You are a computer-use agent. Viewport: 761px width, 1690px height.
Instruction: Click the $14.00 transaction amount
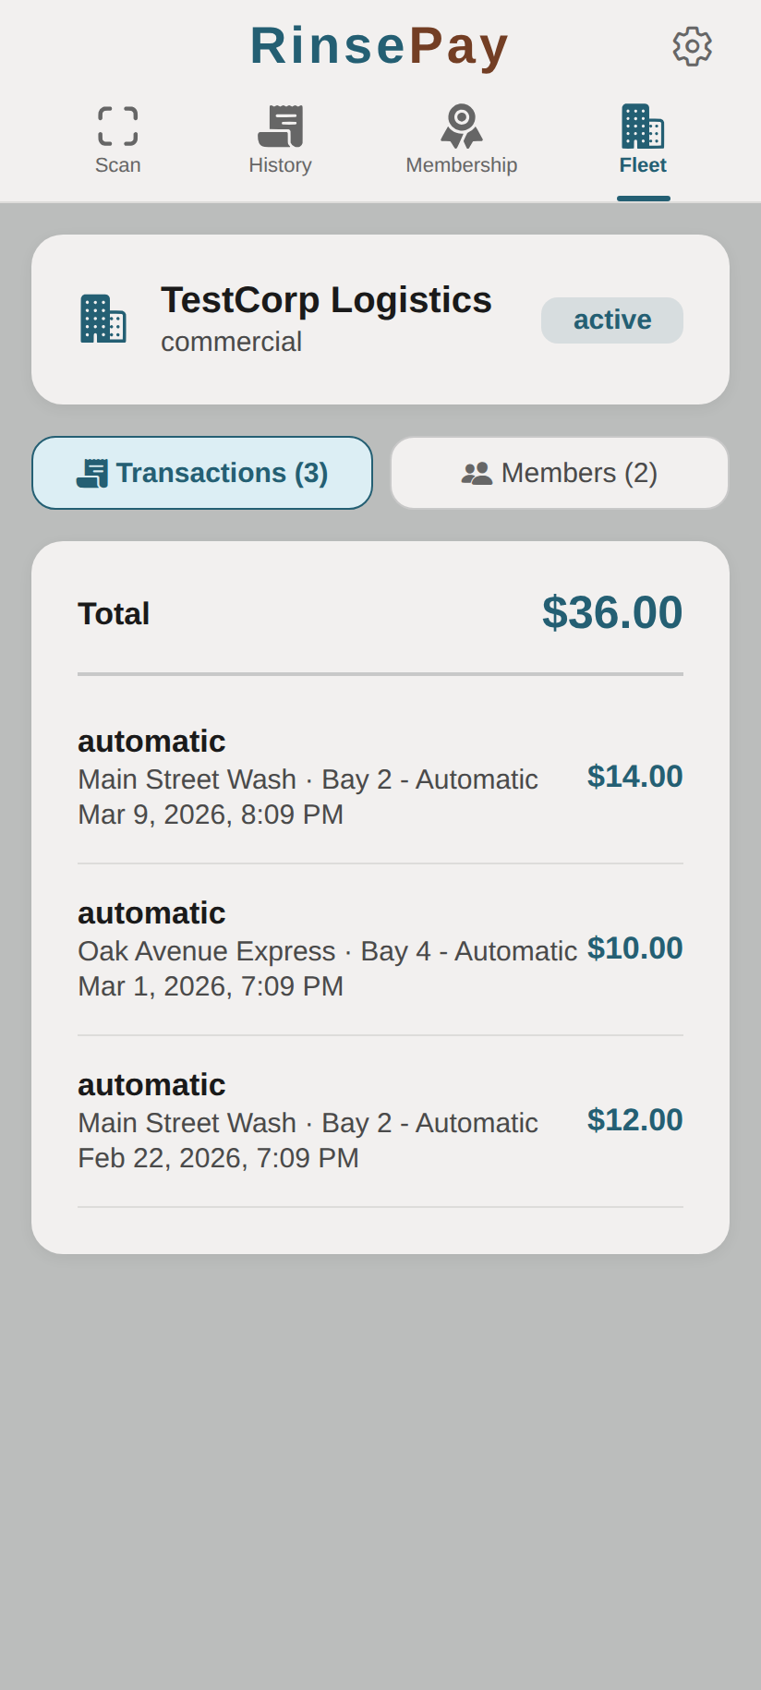point(635,777)
